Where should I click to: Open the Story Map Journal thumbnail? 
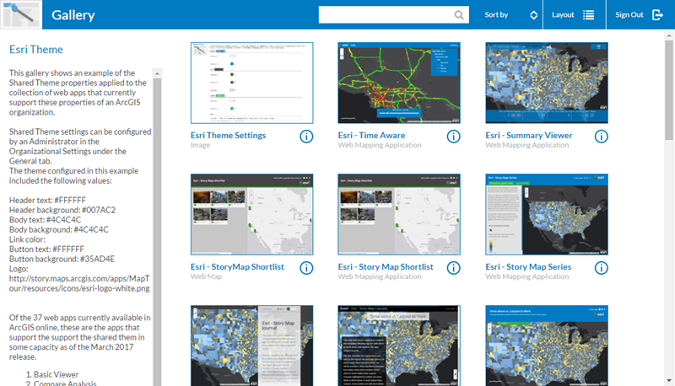pyautogui.click(x=251, y=346)
